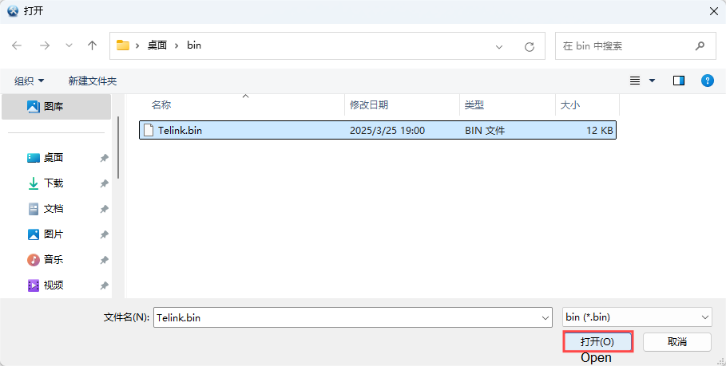
Task: Open the view options dropdown arrow
Action: pos(652,81)
